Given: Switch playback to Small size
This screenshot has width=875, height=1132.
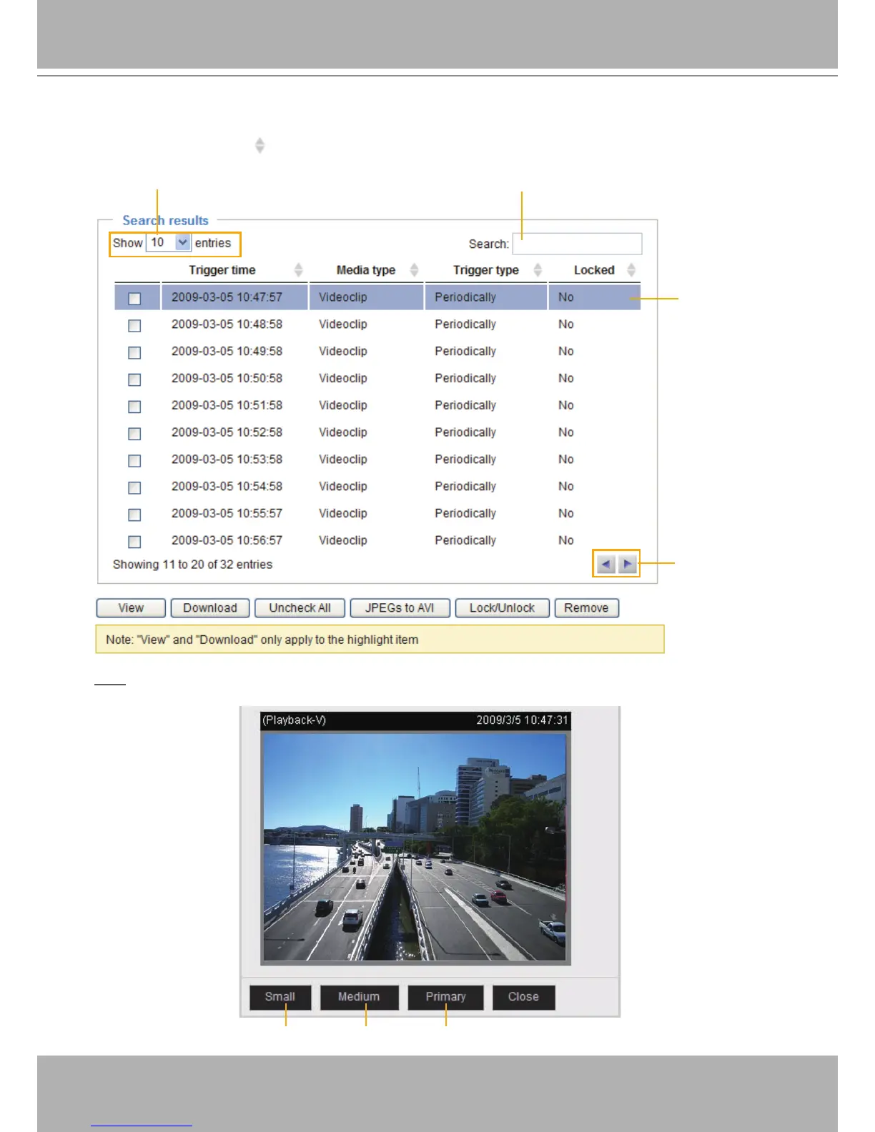Looking at the screenshot, I should (x=280, y=997).
